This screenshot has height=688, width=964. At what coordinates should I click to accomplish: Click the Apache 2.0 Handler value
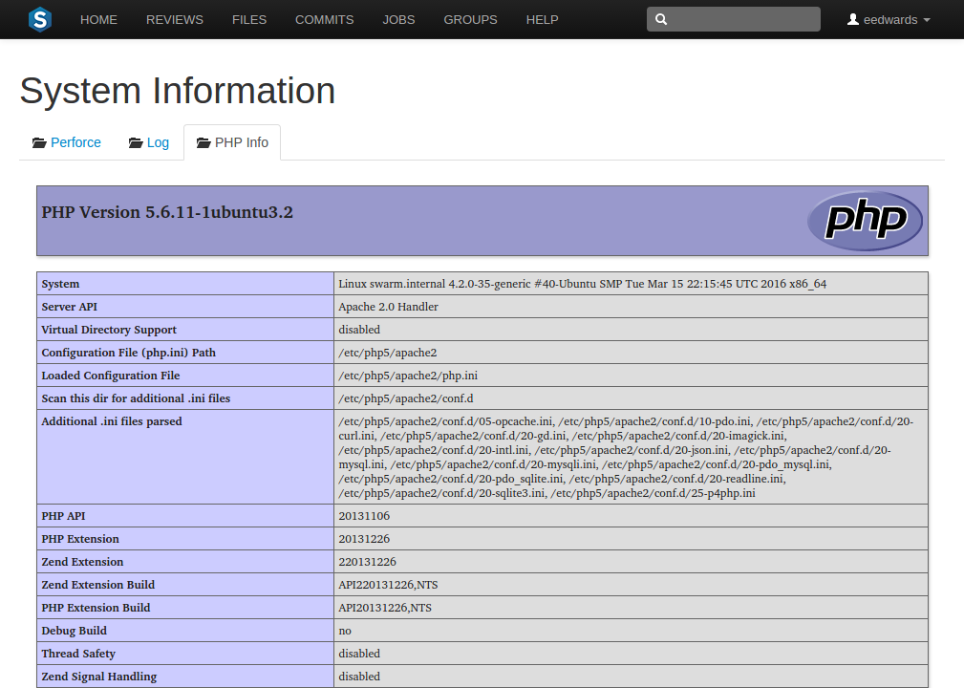click(x=388, y=306)
